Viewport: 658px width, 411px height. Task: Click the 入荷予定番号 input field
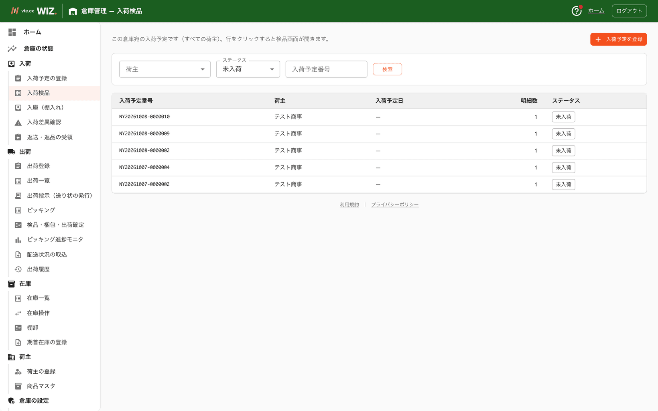pyautogui.click(x=326, y=69)
